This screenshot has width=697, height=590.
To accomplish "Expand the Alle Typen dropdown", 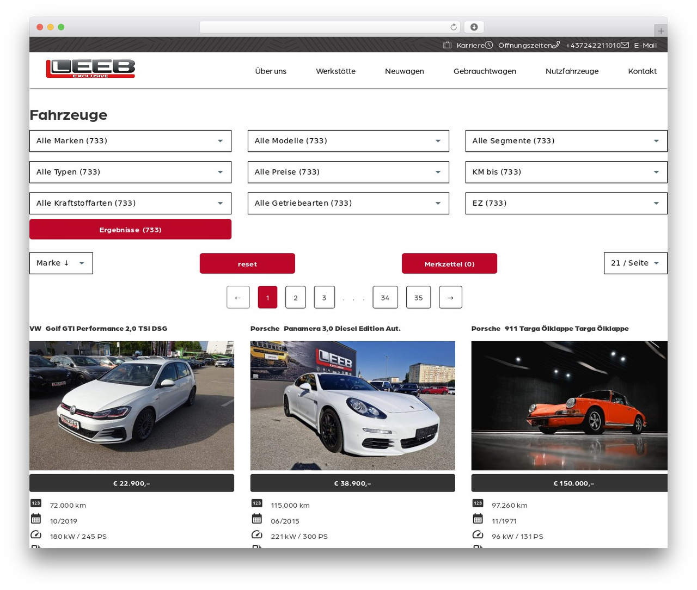I will [130, 172].
